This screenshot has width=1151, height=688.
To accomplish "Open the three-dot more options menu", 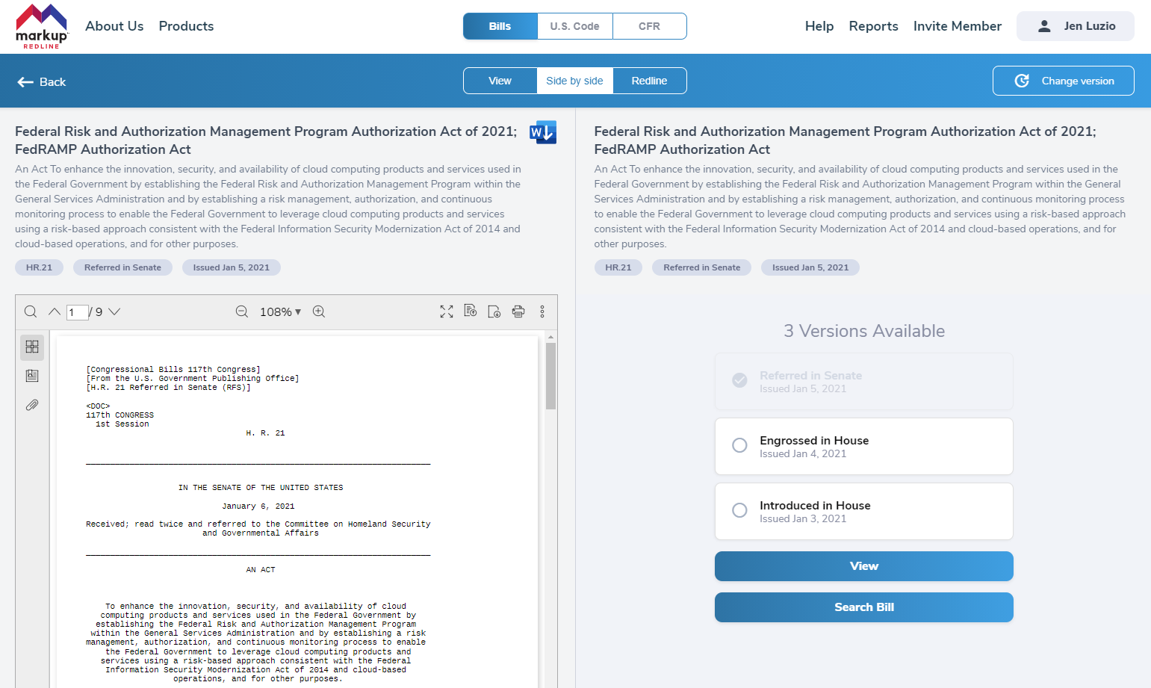I will [x=542, y=312].
